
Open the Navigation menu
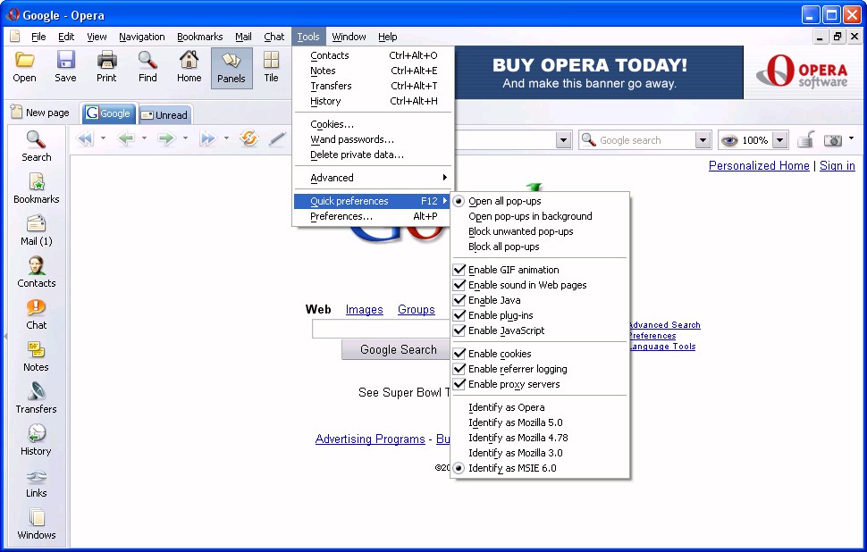pos(141,37)
